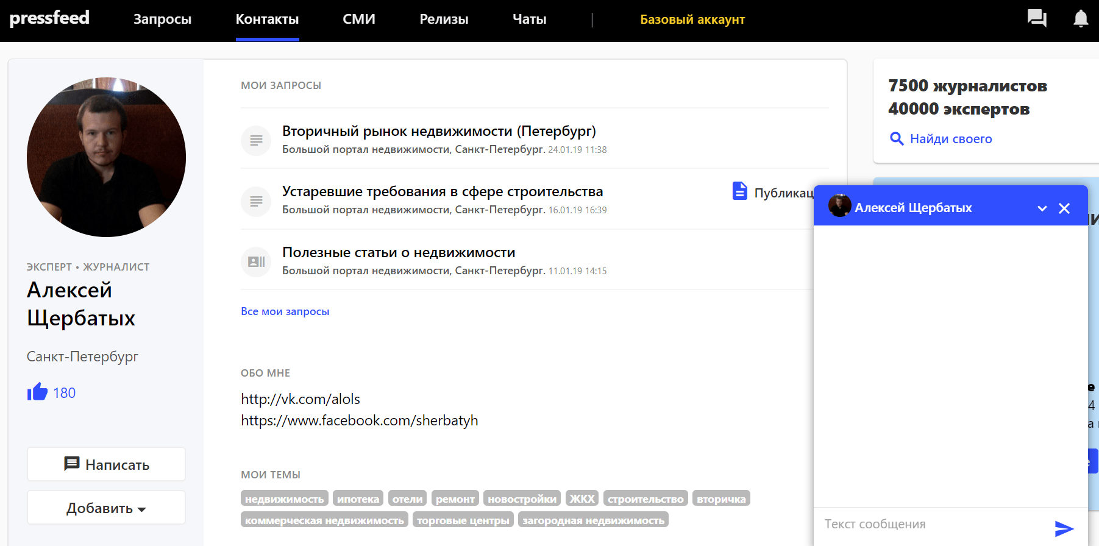Click the search magnifier icon

click(897, 139)
